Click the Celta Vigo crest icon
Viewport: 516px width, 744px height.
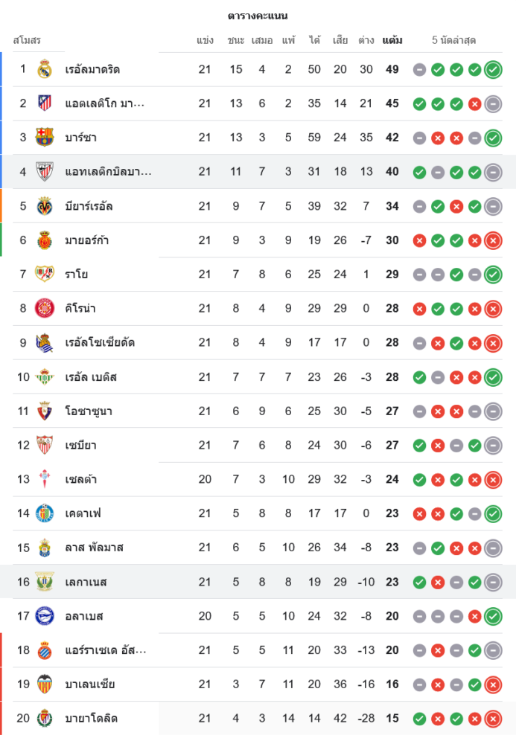click(45, 479)
